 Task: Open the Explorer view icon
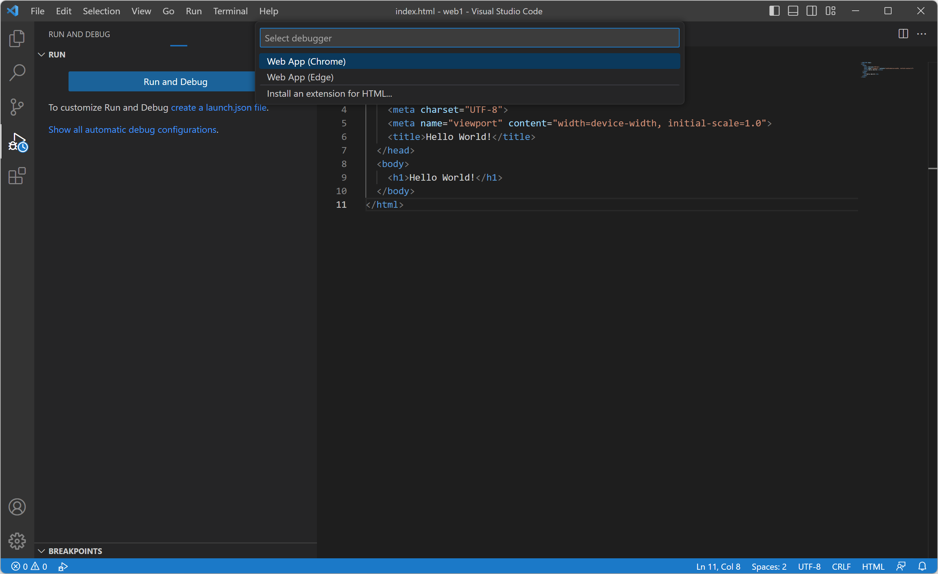[17, 39]
